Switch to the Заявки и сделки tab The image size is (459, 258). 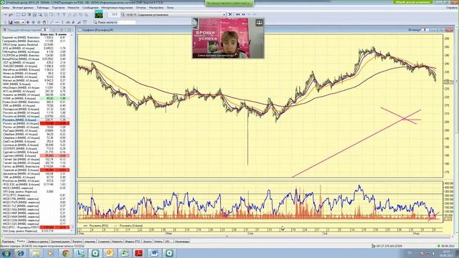38,242
